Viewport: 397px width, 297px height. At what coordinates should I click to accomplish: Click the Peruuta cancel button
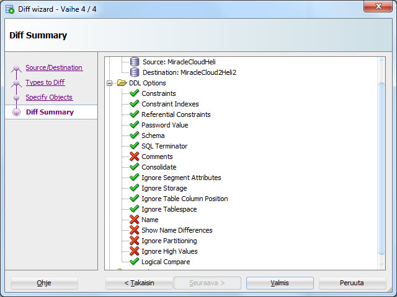coord(352,283)
